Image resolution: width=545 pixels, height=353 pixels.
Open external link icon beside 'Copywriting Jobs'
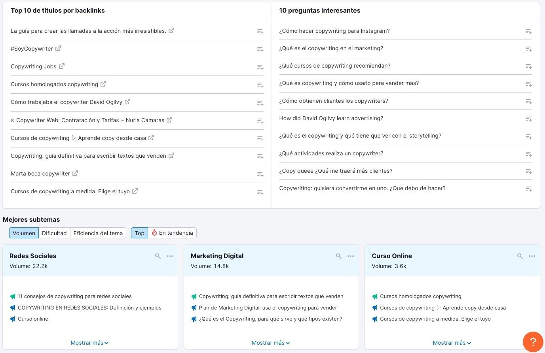(62, 66)
